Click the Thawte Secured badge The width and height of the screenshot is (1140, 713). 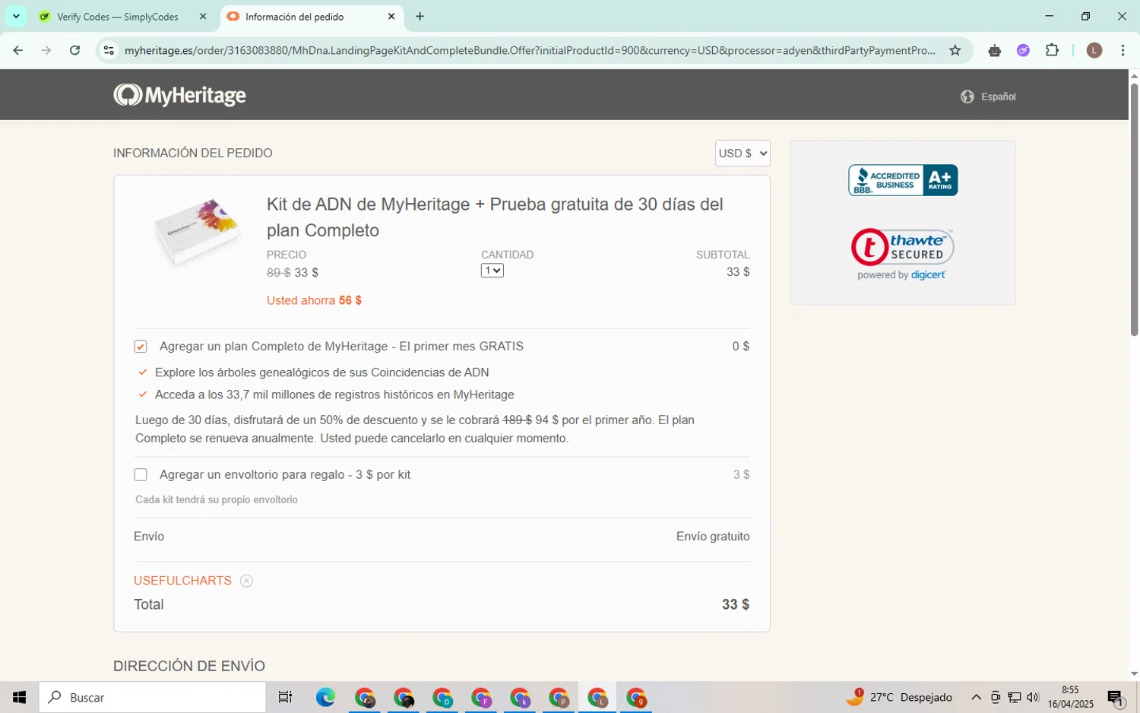click(902, 255)
